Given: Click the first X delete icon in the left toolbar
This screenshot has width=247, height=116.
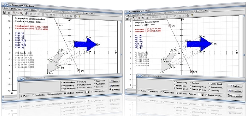Looking at the screenshot, I should coord(68,16).
